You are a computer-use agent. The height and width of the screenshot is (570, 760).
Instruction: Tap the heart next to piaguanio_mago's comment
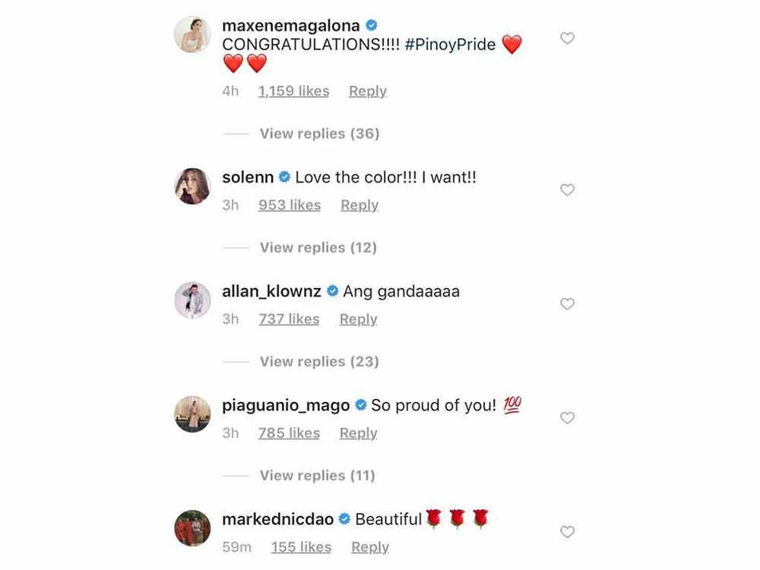coord(567,418)
